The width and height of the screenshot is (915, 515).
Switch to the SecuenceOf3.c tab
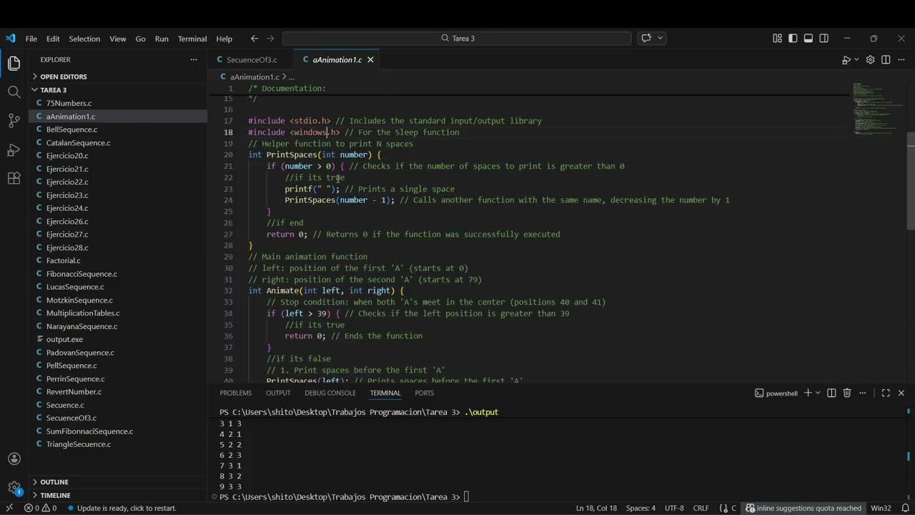[x=251, y=60]
